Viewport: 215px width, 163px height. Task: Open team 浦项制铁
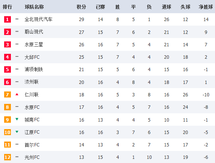click(34, 69)
